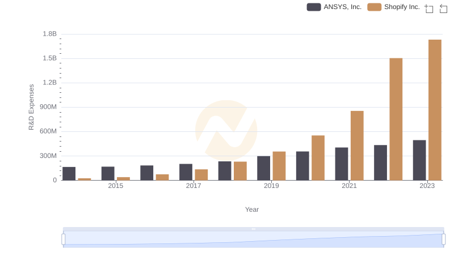Click the R&D Expenses axis title

tap(31, 107)
